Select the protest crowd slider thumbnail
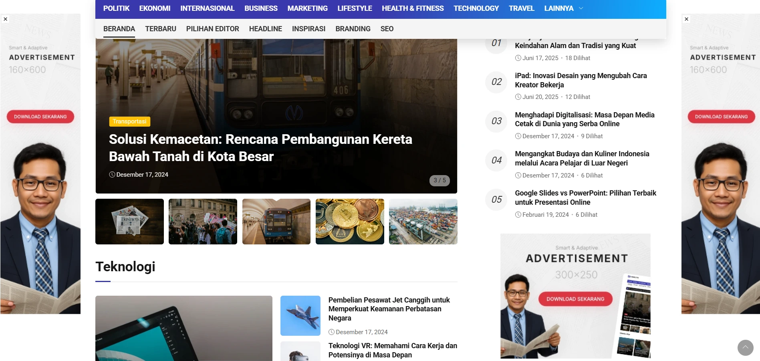 [x=203, y=222]
